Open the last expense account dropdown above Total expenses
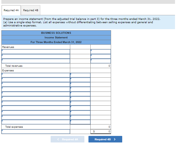The width and height of the screenshot is (181, 146). (x=36, y=122)
